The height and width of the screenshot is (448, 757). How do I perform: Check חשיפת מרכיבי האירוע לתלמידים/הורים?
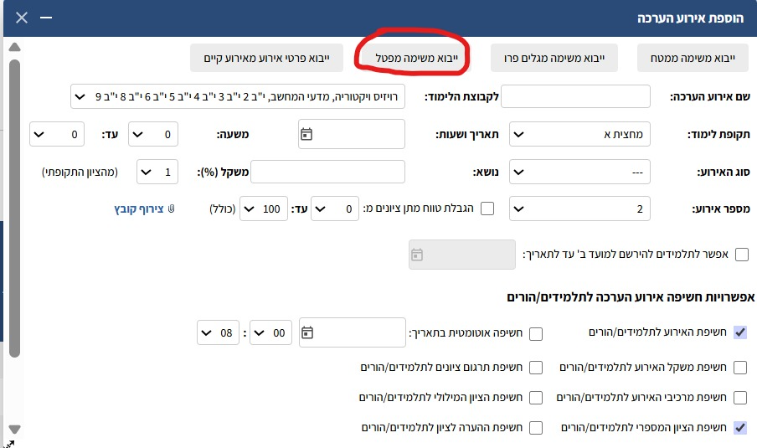[x=740, y=397]
